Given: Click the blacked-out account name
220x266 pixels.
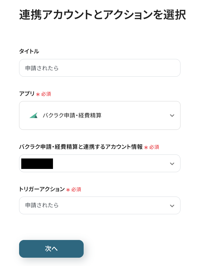Looking at the screenshot, I should pos(37,164).
